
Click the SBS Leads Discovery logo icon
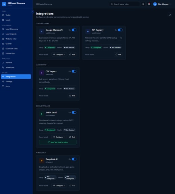pyautogui.click(x=4, y=4)
